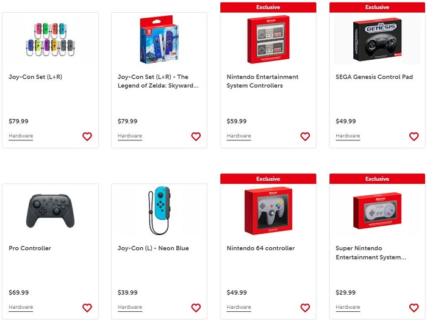Click Hardware tag under Pro Controller
This screenshot has width=427, height=321.
(x=21, y=308)
